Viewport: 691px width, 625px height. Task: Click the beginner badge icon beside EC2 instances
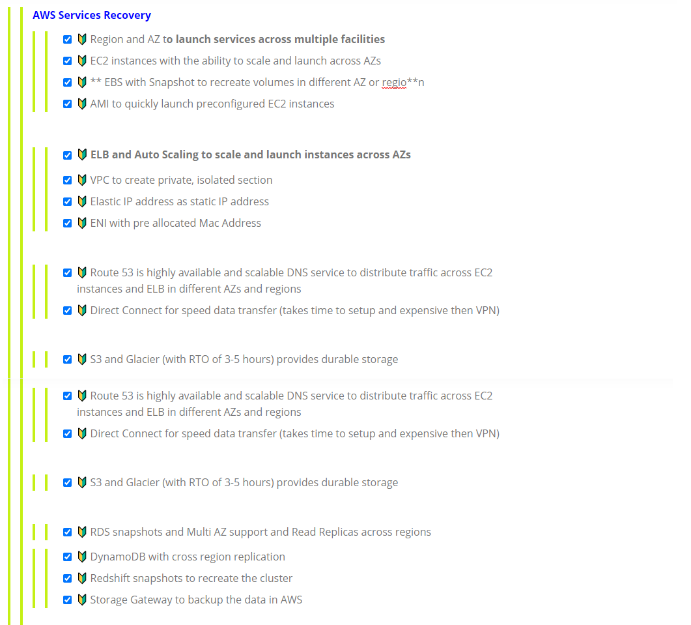click(x=82, y=61)
